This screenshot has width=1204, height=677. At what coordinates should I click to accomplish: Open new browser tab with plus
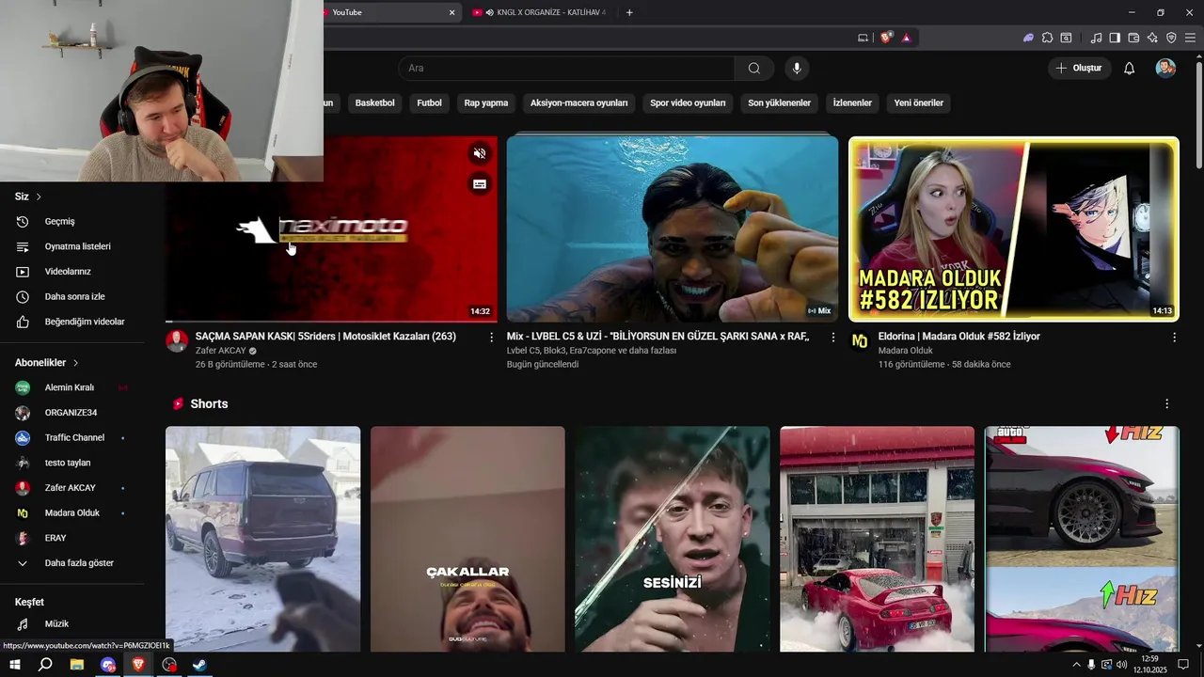(629, 12)
